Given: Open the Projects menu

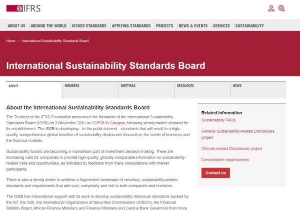Looking at the screenshot, I should (x=164, y=26).
